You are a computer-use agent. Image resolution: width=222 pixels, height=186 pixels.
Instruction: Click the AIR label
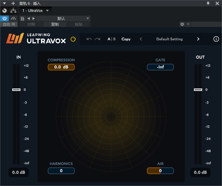tap(160, 164)
